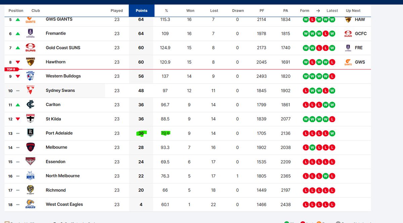Sort table by Won column header
The width and height of the screenshot is (403, 223).
190,10
